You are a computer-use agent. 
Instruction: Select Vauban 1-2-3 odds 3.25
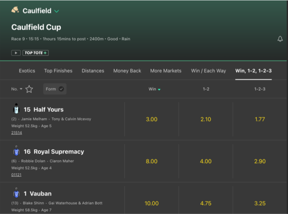click(x=260, y=203)
